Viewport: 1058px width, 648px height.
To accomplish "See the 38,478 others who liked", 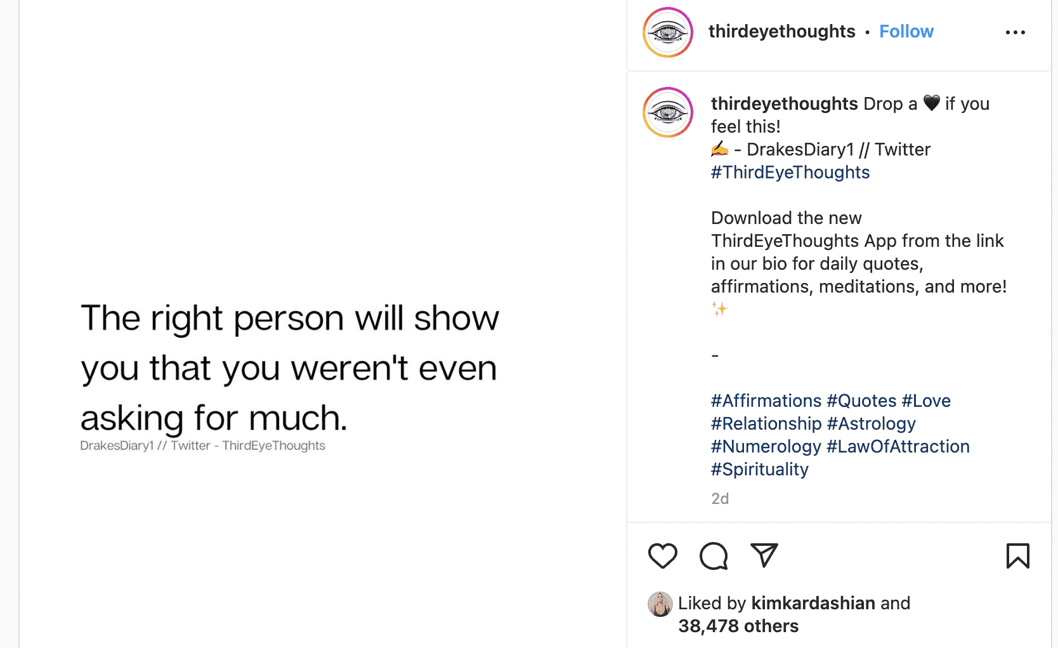I will pyautogui.click(x=738, y=626).
